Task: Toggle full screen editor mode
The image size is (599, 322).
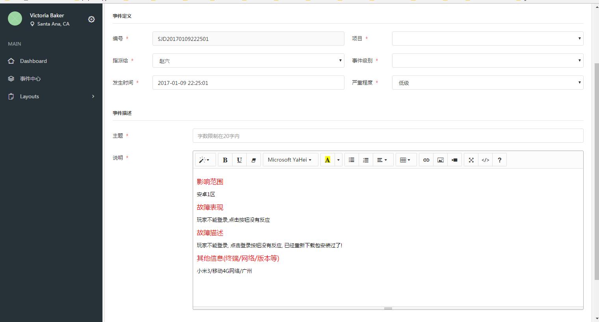Action: coord(471,160)
